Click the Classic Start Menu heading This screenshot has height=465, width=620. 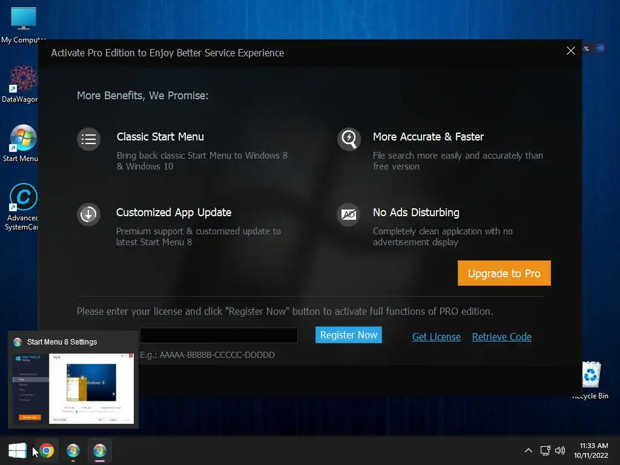coord(160,137)
